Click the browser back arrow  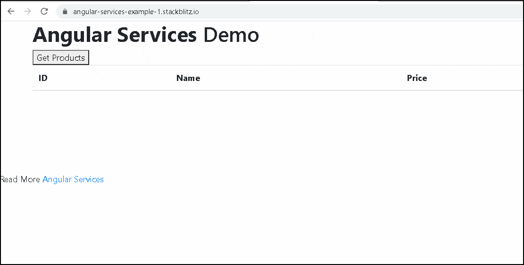[x=11, y=11]
